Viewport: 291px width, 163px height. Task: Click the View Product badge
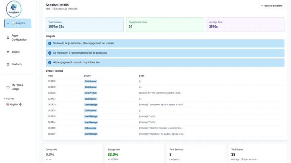pos(91,93)
